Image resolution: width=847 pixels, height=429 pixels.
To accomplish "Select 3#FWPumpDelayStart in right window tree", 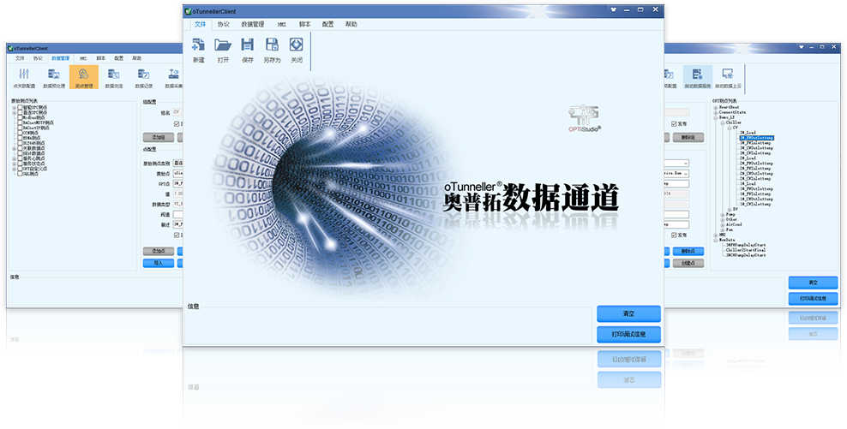I will [746, 245].
